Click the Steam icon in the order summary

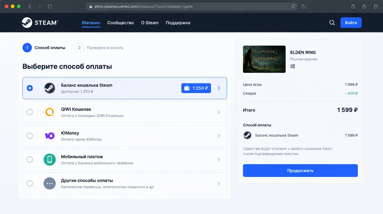[247, 135]
